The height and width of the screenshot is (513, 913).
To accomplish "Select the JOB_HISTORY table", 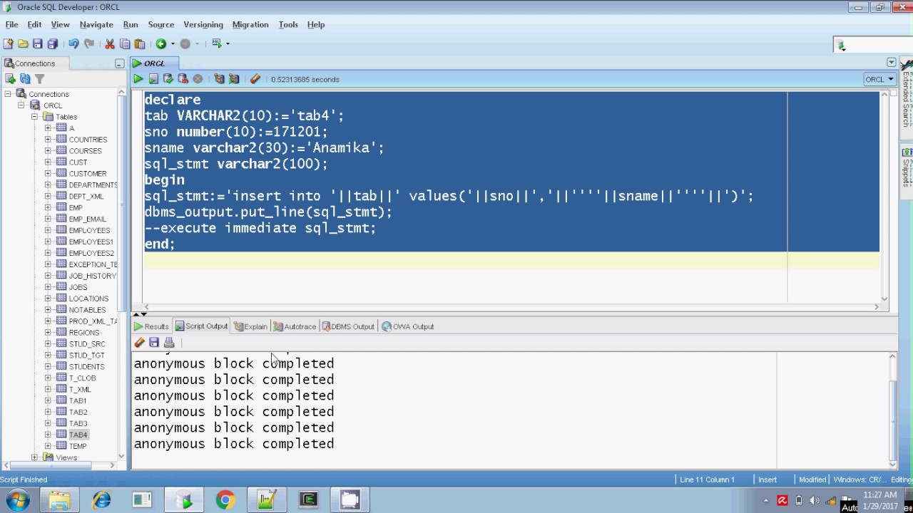I will pos(92,276).
